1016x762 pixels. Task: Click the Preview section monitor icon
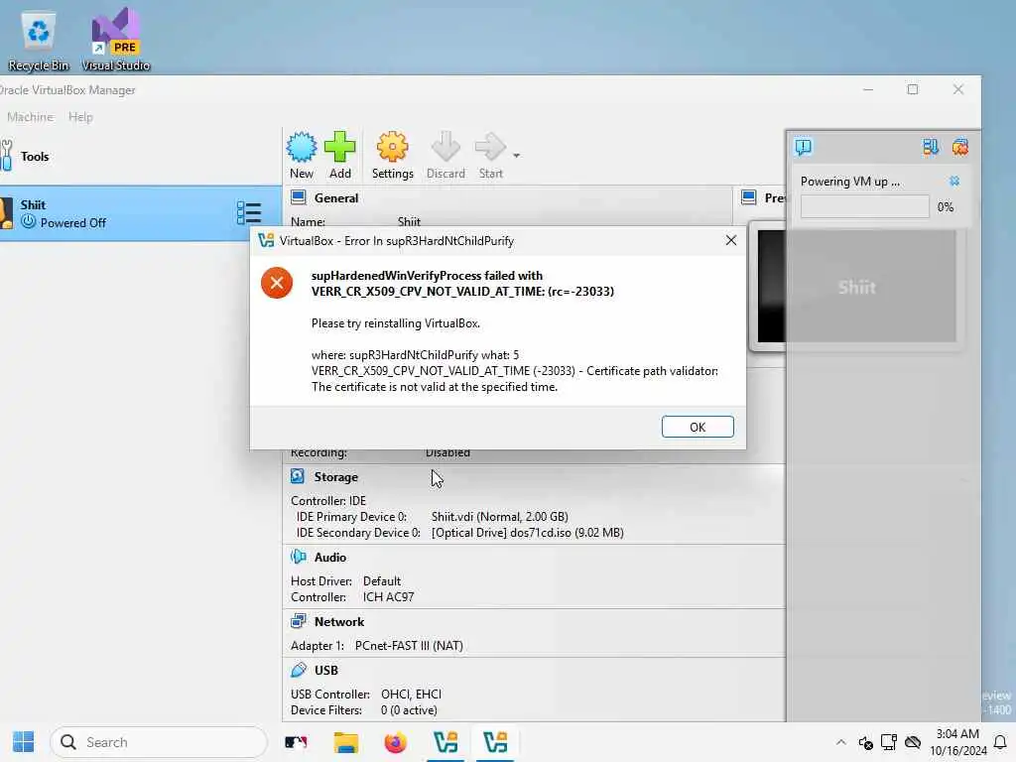pyautogui.click(x=748, y=197)
